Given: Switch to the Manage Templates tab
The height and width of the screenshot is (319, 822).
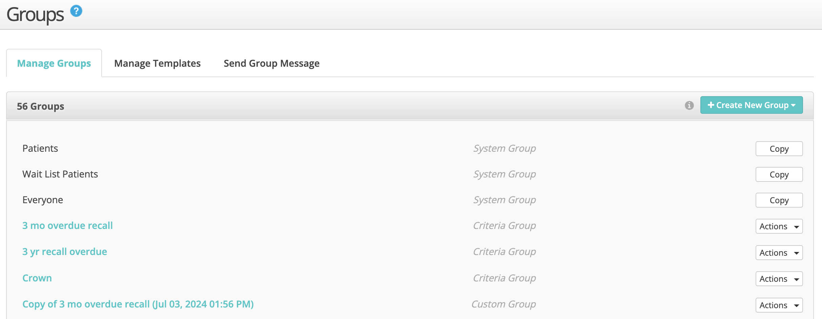Looking at the screenshot, I should pyautogui.click(x=157, y=63).
